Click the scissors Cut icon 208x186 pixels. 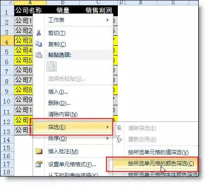[39, 33]
